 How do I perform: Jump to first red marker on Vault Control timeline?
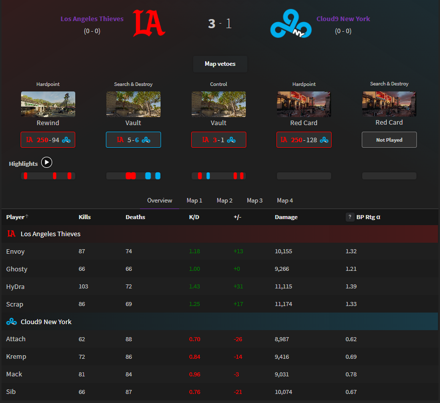click(x=200, y=176)
